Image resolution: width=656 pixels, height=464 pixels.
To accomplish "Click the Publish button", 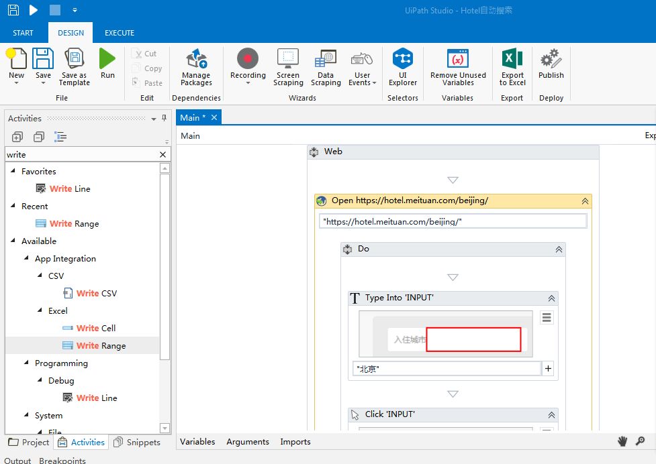I will pyautogui.click(x=551, y=64).
